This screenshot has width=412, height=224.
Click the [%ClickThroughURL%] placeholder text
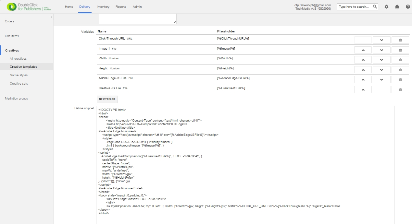[233, 39]
